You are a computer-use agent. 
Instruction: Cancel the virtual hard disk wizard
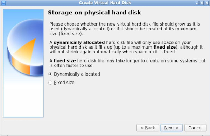point(195,128)
